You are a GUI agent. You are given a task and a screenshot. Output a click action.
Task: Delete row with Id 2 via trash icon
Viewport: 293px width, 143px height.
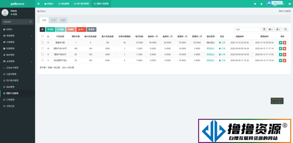click(x=285, y=60)
